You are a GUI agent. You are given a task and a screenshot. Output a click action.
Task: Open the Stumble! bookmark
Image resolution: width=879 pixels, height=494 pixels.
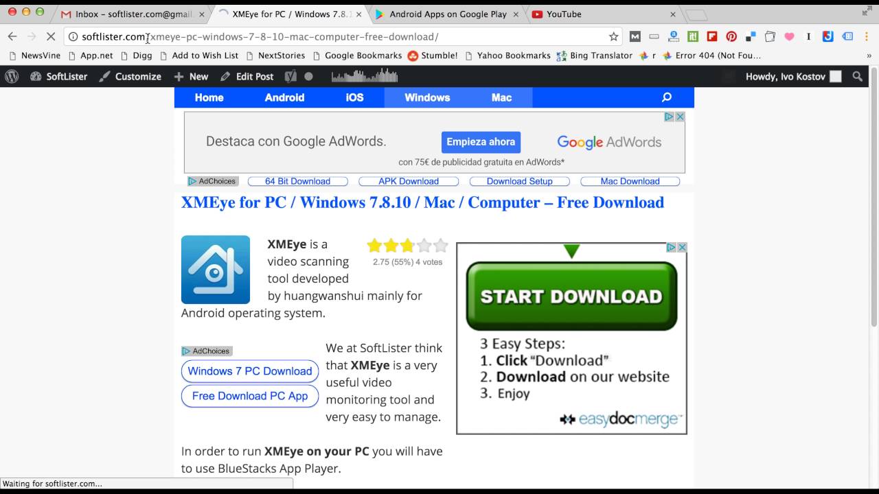(x=433, y=56)
